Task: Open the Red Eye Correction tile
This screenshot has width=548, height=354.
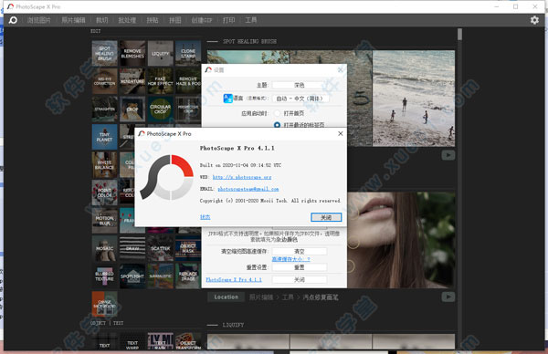Action: pyautogui.click(x=104, y=81)
